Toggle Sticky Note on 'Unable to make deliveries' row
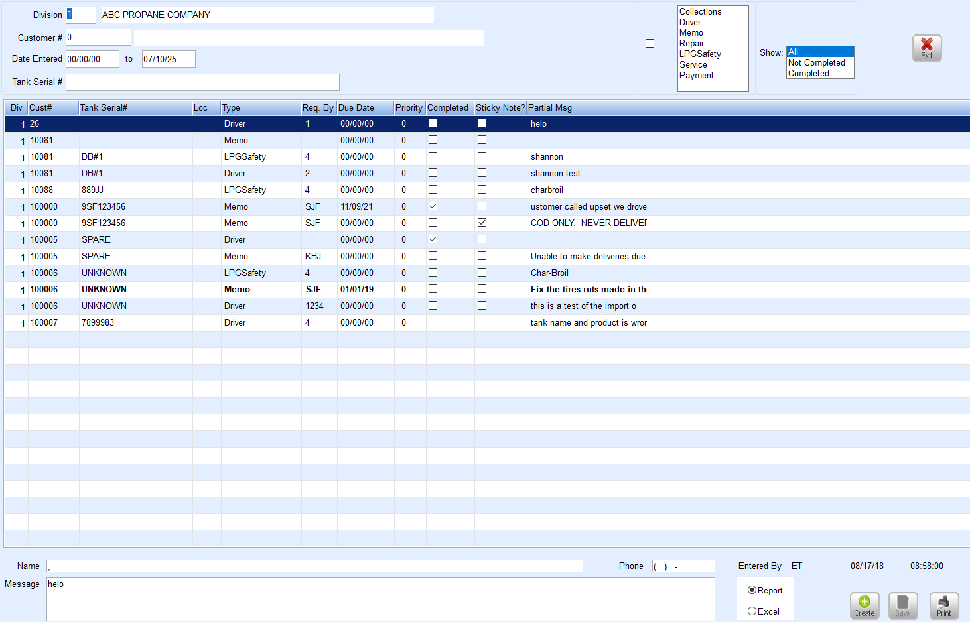The height and width of the screenshot is (622, 970). (482, 256)
